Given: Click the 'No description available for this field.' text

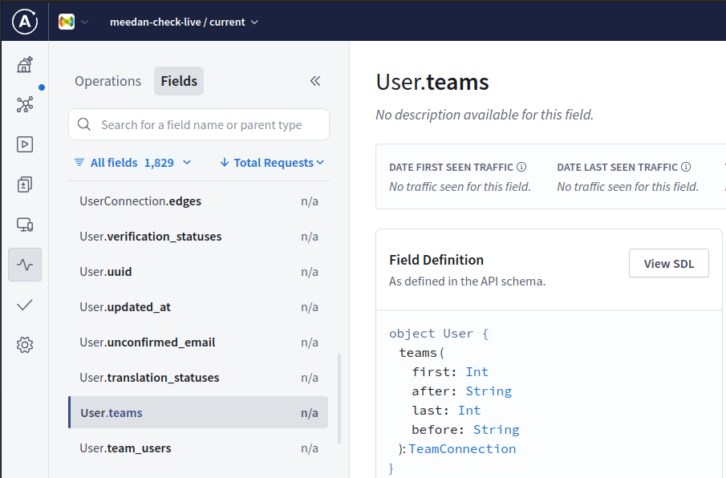Looking at the screenshot, I should (x=485, y=115).
